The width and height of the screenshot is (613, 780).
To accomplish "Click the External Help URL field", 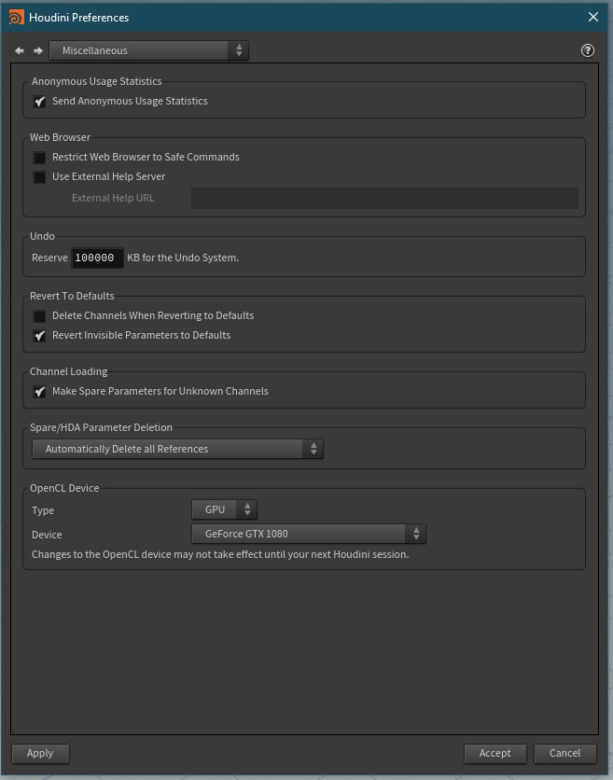I will coord(384,198).
